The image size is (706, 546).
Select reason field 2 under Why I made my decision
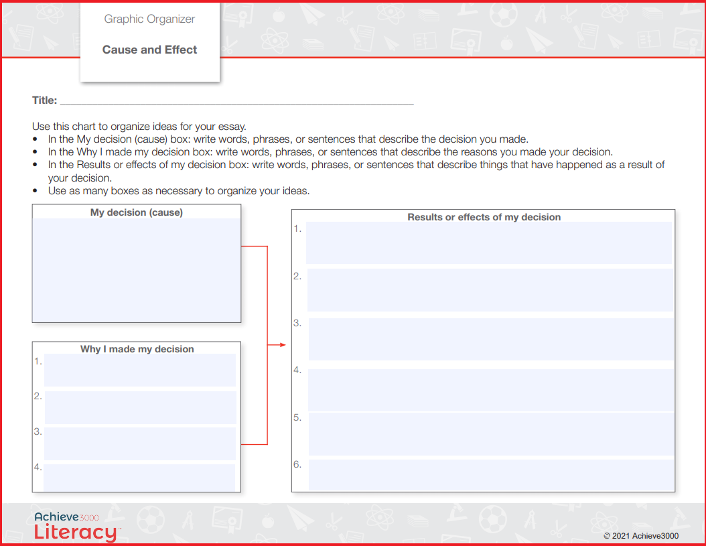click(141, 407)
